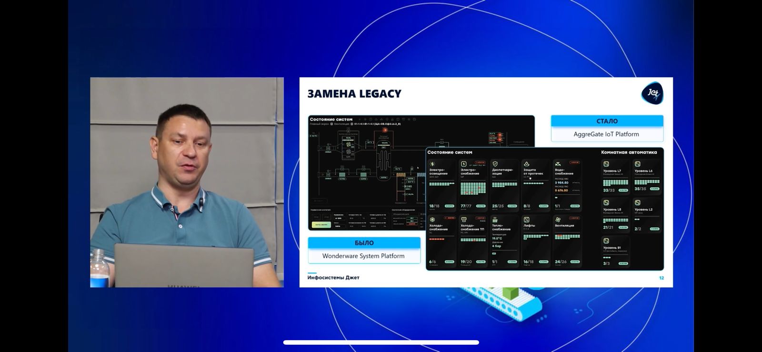This screenshot has height=352, width=762.
Task: Click the 25/25 count on Диспетчеризация card
Action: (498, 206)
